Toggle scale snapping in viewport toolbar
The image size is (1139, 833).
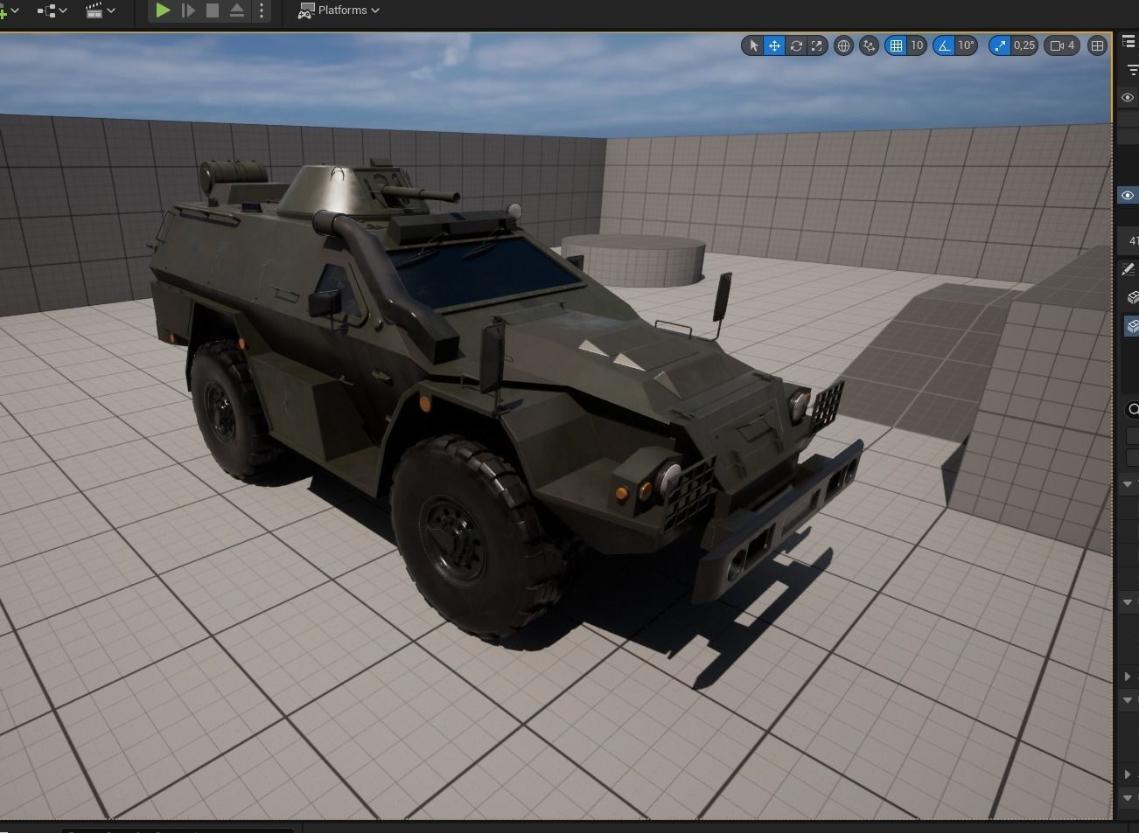pos(1000,45)
